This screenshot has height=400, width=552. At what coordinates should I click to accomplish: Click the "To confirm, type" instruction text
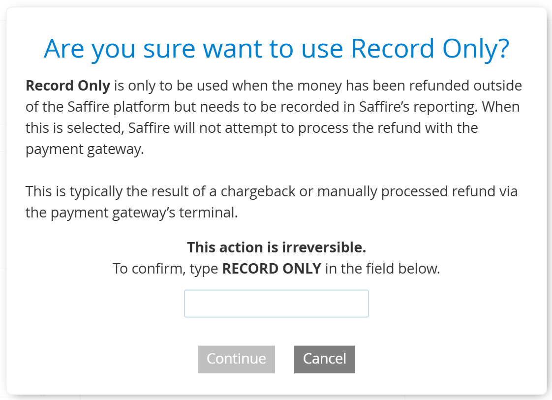(x=166, y=269)
